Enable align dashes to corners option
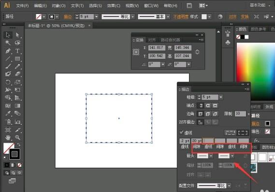The height and width of the screenshot is (192, 275). click(x=243, y=133)
